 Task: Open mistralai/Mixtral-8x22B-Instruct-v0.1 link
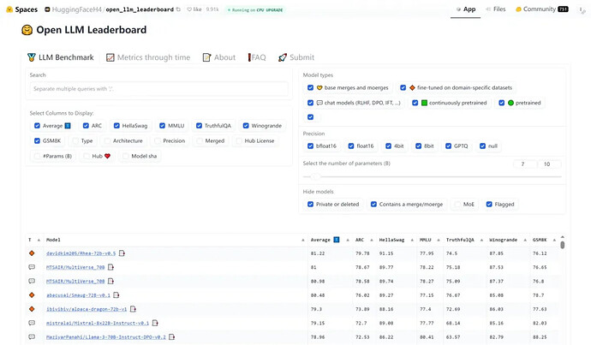[x=98, y=323]
